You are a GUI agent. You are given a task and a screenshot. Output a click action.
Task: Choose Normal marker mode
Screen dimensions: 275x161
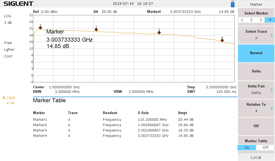tap(256, 53)
